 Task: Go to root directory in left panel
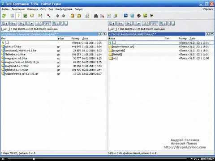pyautogui.click(x=62, y=23)
